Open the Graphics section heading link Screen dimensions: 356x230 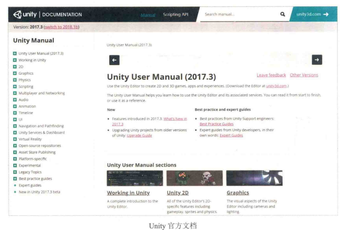[x=238, y=192]
